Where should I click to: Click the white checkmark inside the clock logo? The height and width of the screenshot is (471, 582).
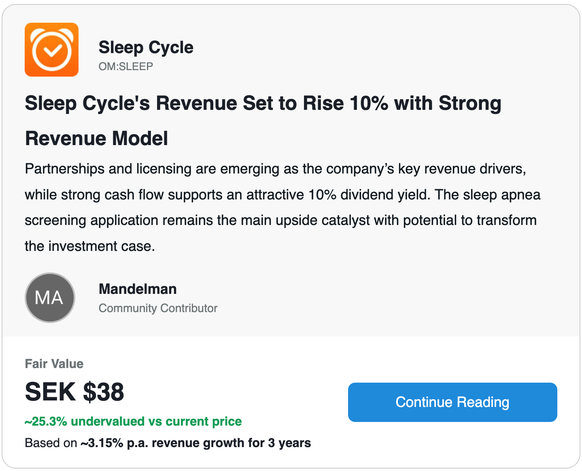pyautogui.click(x=52, y=50)
